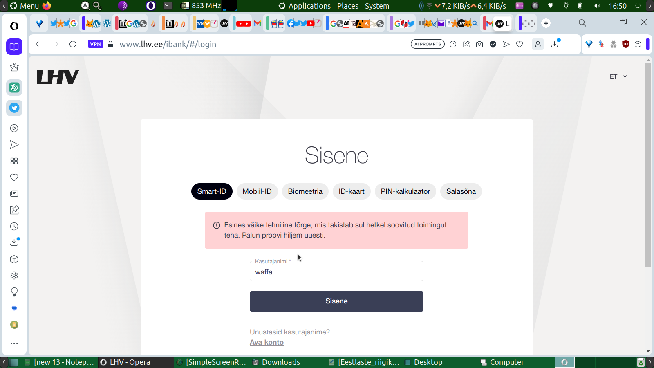Select the Smart-ID login method
The height and width of the screenshot is (368, 654).
point(212,191)
